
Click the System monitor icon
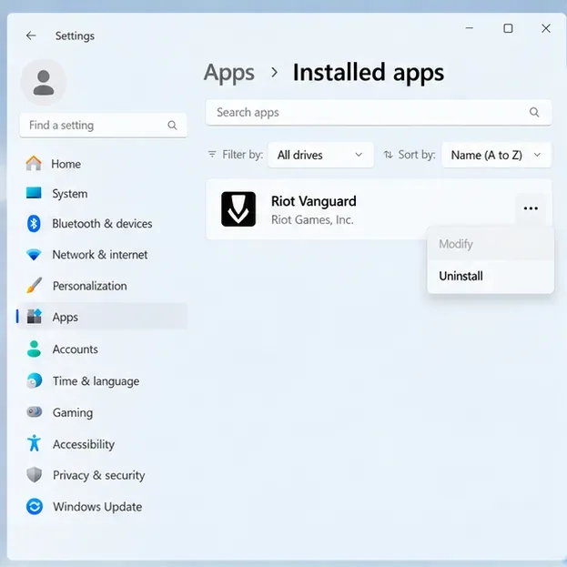[x=34, y=193]
